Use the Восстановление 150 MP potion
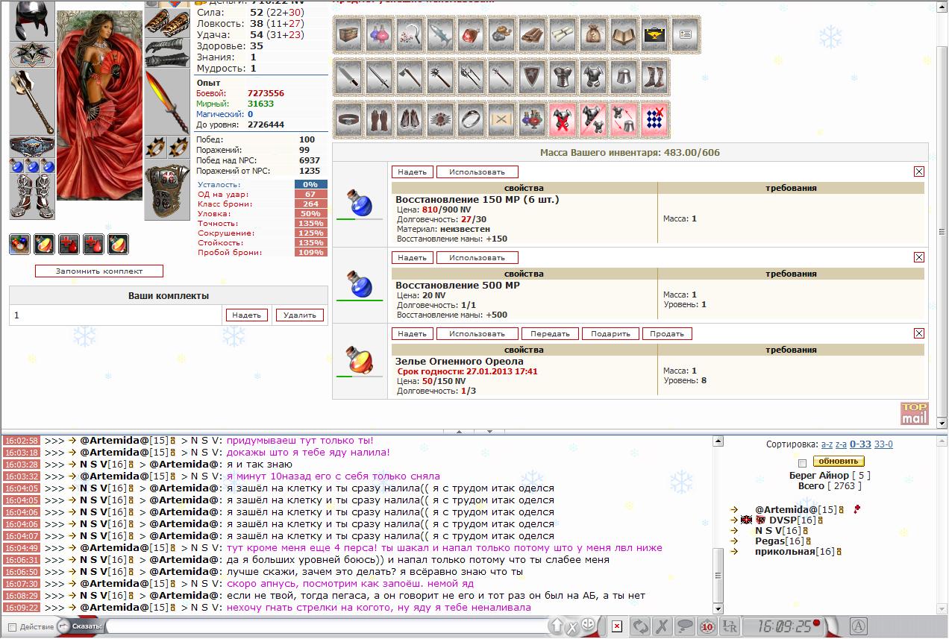Screen dimensions: 949x639 477,171
